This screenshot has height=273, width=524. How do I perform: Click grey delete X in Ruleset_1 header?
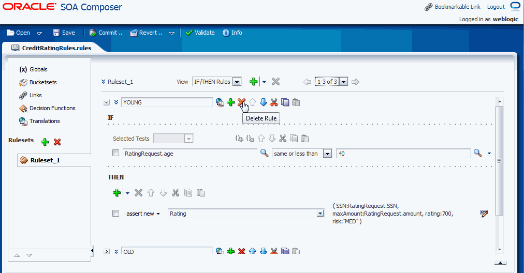[275, 81]
